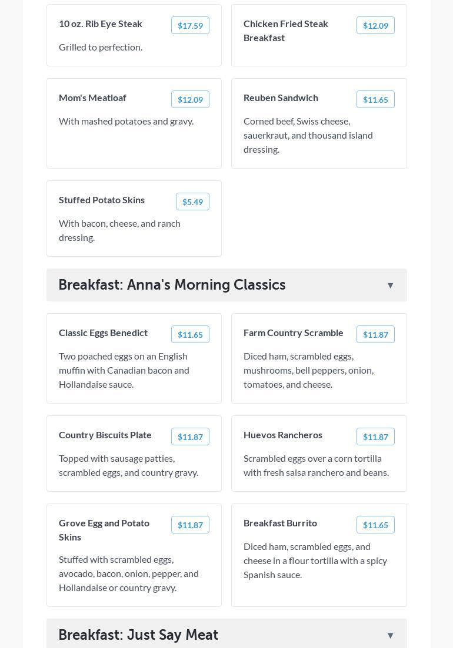453x648 pixels.
Task: Select the Huevos Rancheros item title
Action: [x=283, y=435]
